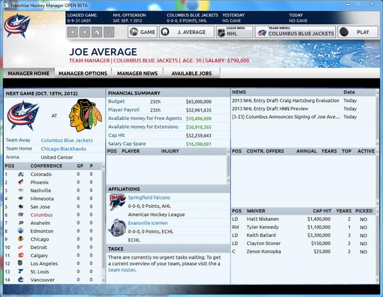Click the Detroit logo in the conference standings
This screenshot has width=383, height=297.
pos(21,247)
